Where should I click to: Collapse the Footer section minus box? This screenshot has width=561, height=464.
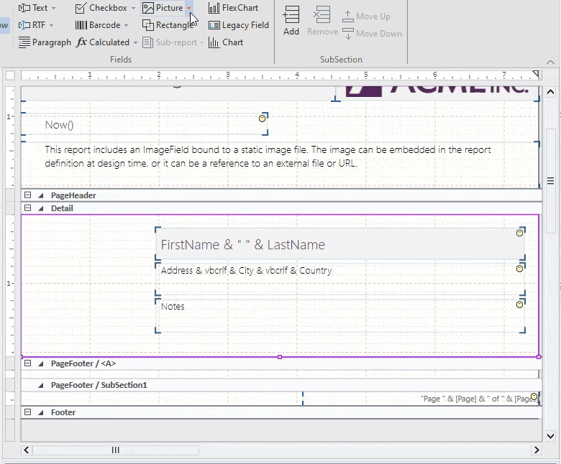tap(28, 412)
